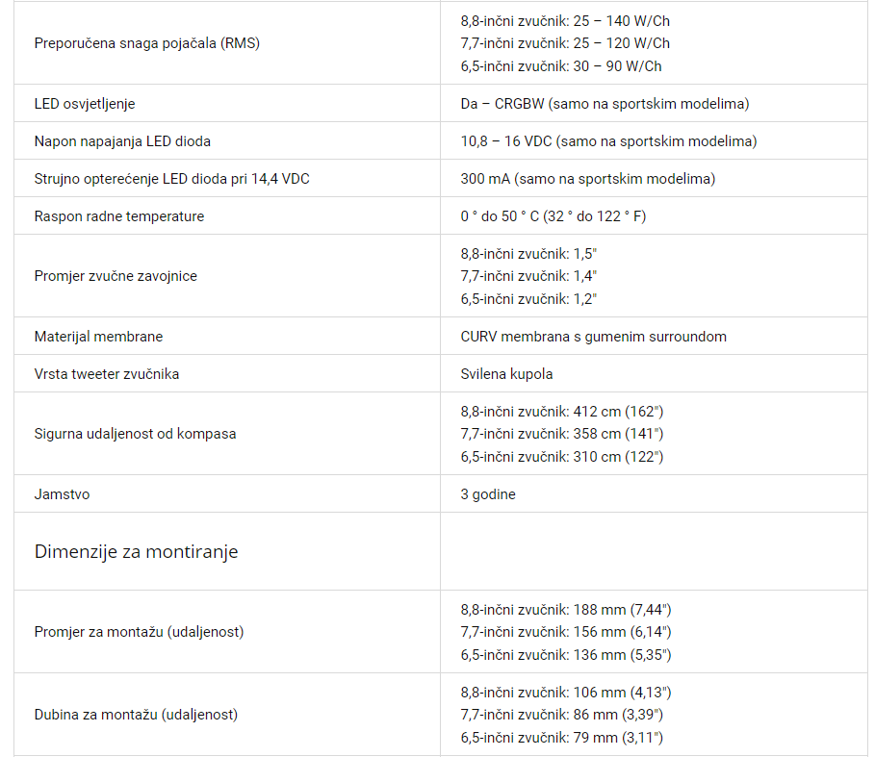Click the 'Svilena kupola' value
This screenshot has height=757, width=875.
coord(506,374)
